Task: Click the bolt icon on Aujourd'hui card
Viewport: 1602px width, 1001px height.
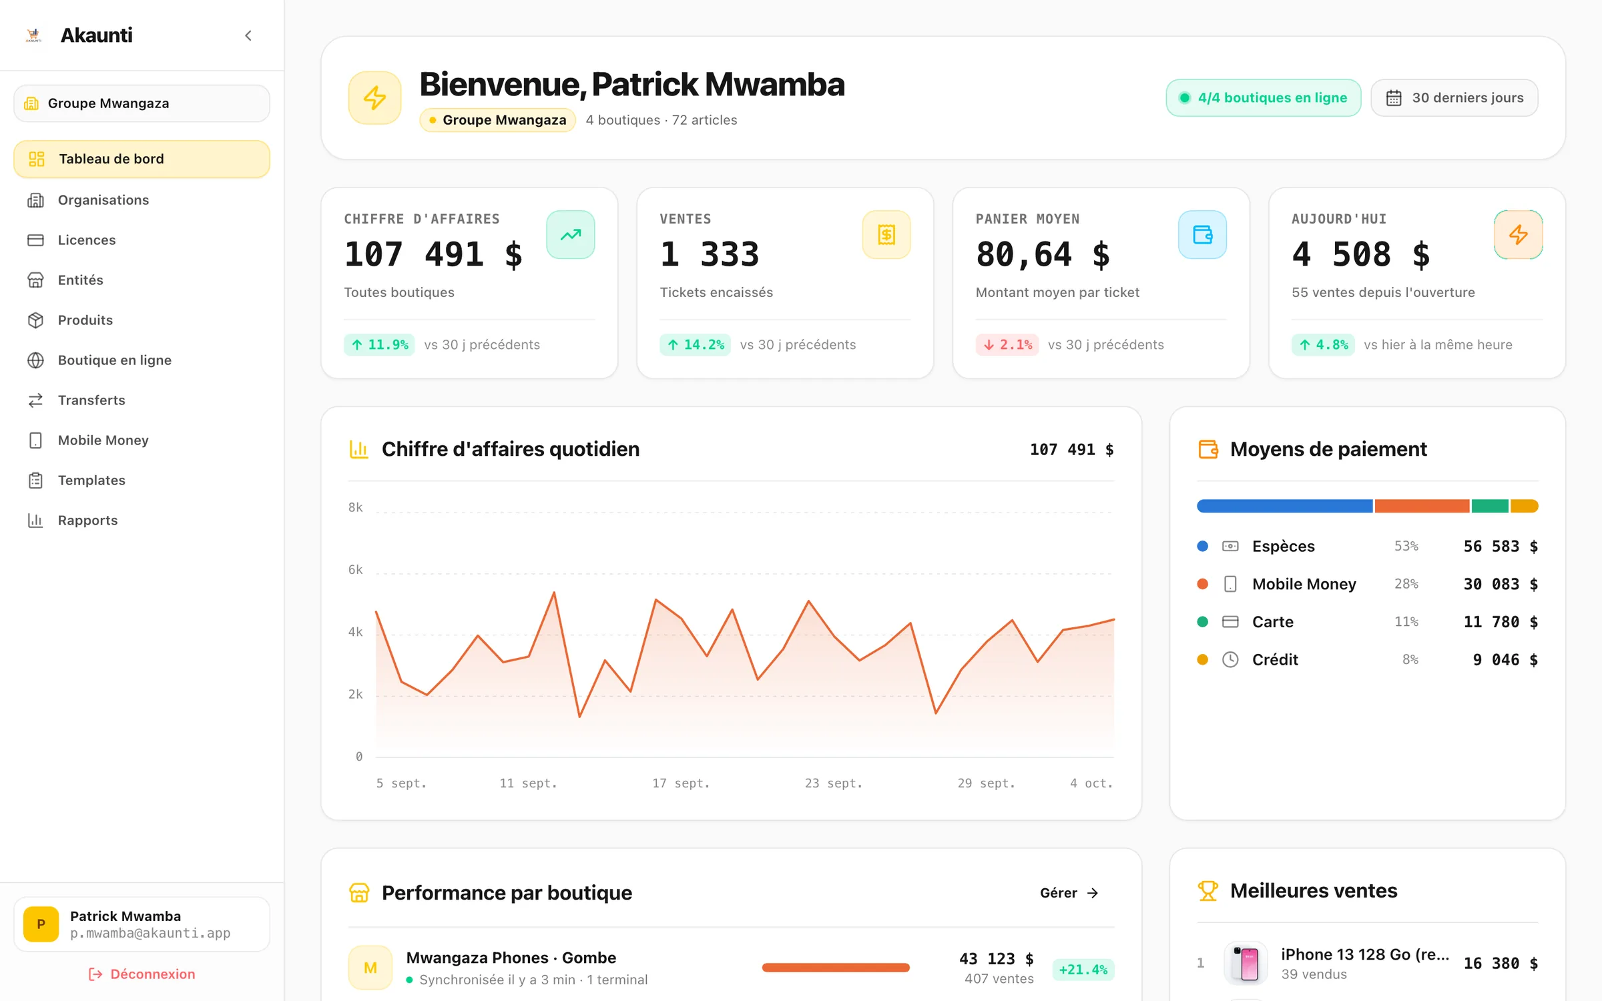Action: (x=1518, y=235)
